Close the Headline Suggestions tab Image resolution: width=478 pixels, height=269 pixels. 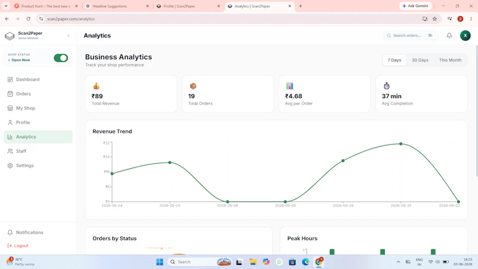[x=148, y=6]
